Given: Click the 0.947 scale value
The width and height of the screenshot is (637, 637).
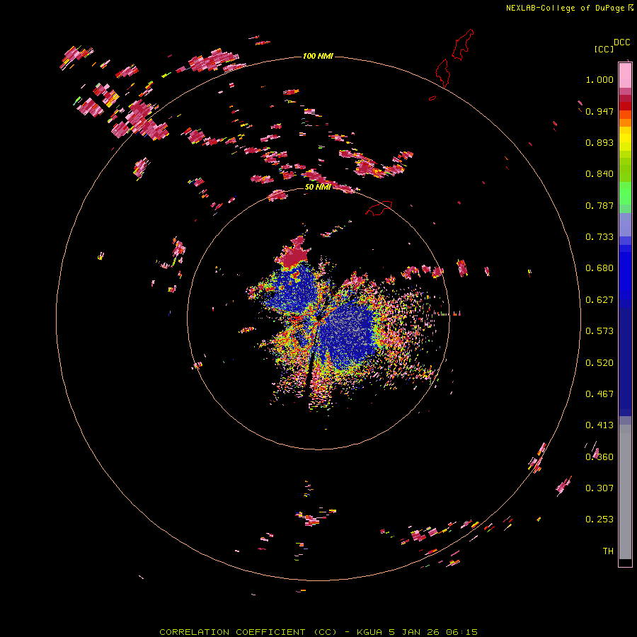Looking at the screenshot, I should 599,111.
